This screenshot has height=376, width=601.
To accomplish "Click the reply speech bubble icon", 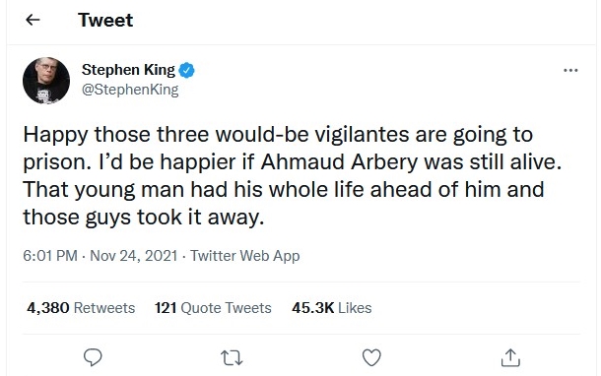I will point(93,357).
